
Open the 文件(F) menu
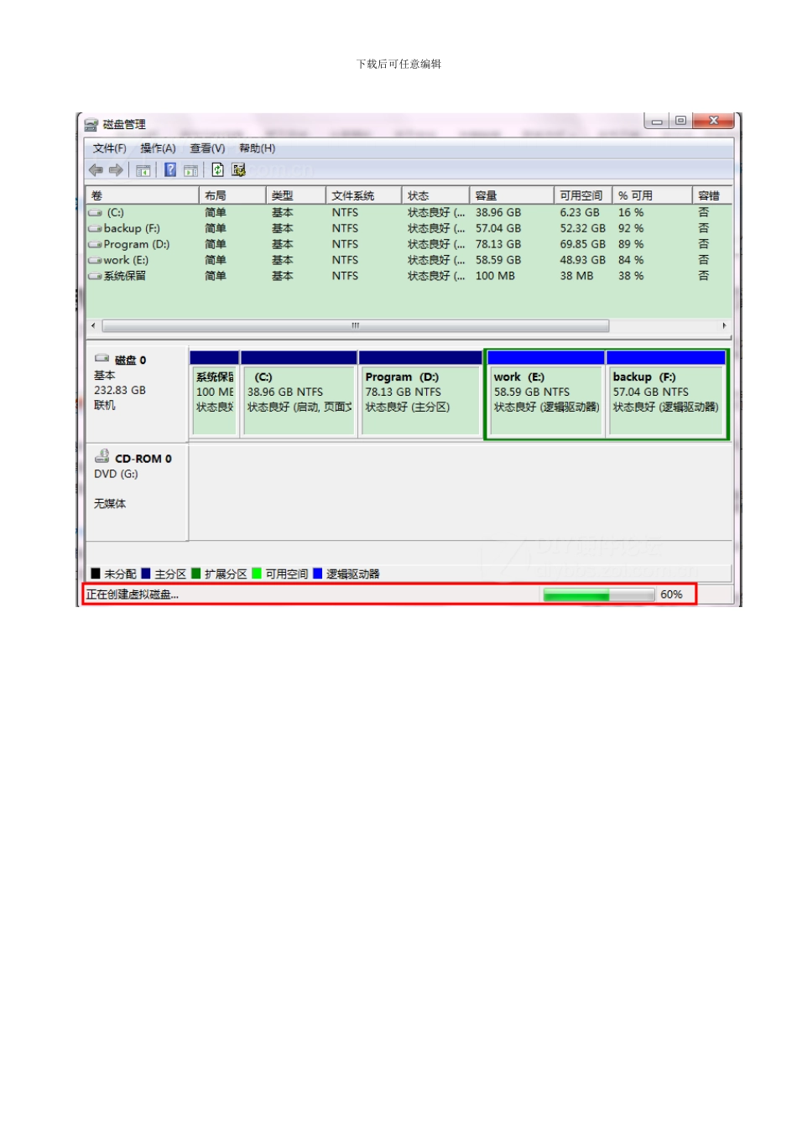click(x=109, y=148)
